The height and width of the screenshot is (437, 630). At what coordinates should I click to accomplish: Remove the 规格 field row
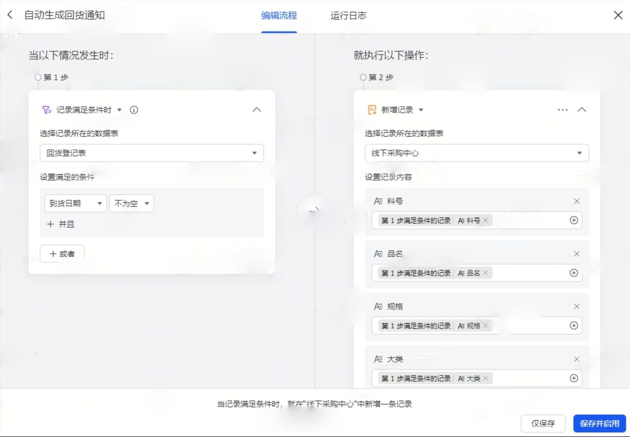tap(577, 306)
